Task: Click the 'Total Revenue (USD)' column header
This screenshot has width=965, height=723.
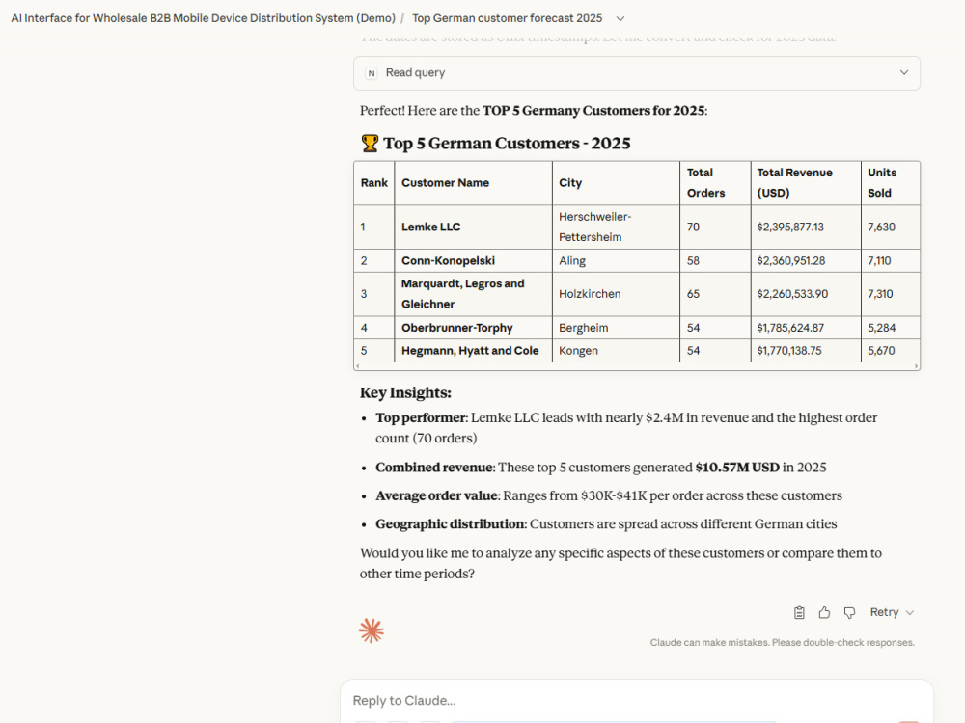Action: click(x=806, y=182)
